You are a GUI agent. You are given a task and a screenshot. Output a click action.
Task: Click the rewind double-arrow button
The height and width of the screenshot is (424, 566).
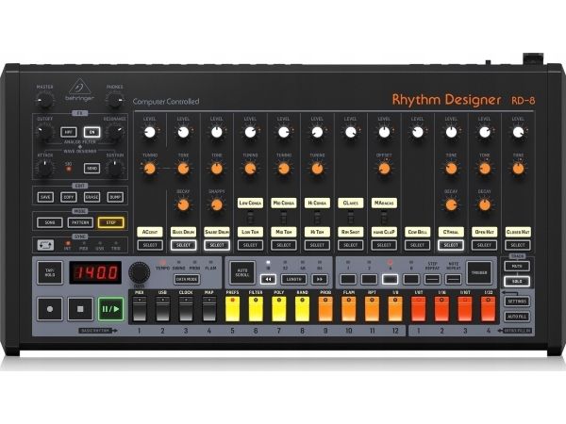tap(268, 279)
